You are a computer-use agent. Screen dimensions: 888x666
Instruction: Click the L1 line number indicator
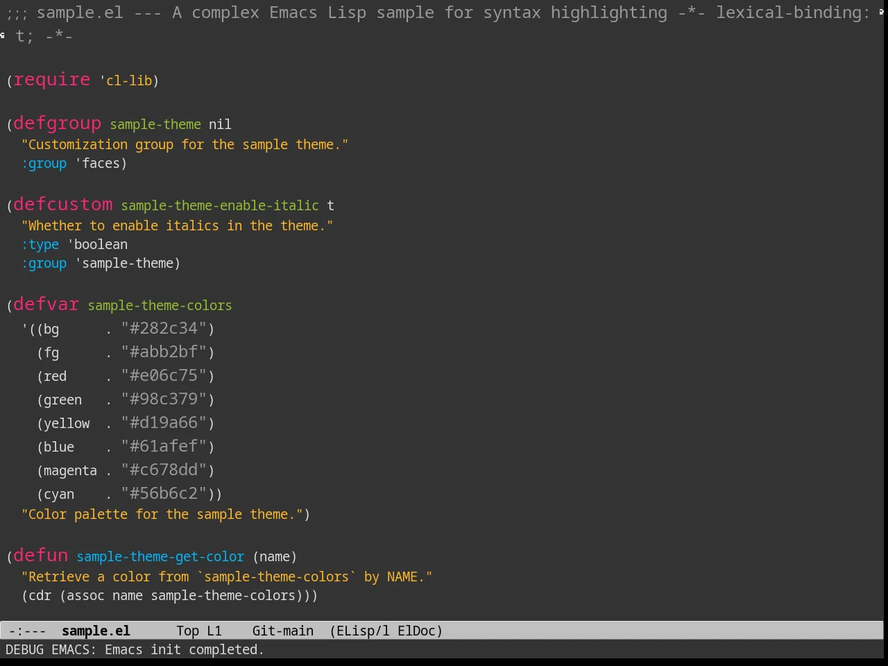point(214,631)
